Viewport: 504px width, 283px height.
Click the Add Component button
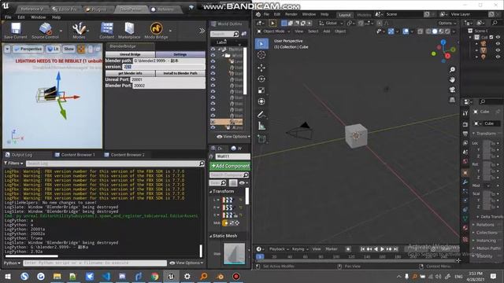230,166
